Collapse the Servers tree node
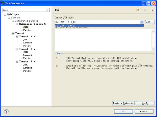Image resolution: width=157 pixels, height=117 pixels. [x=9, y=18]
